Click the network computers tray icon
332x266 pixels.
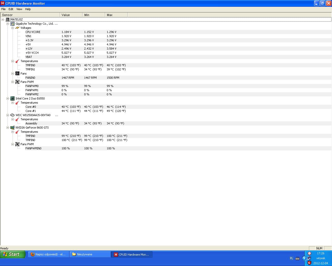[309, 258]
